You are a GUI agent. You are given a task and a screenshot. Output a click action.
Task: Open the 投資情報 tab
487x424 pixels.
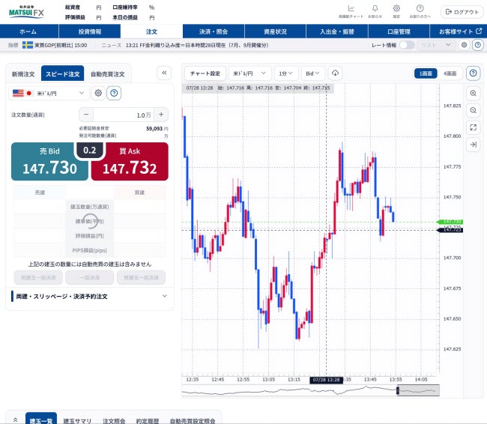tap(90, 31)
